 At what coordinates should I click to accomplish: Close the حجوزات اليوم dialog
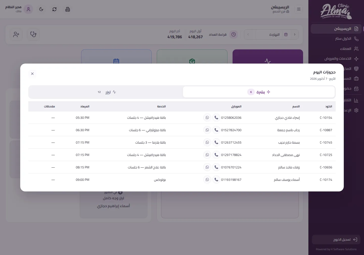(x=32, y=74)
